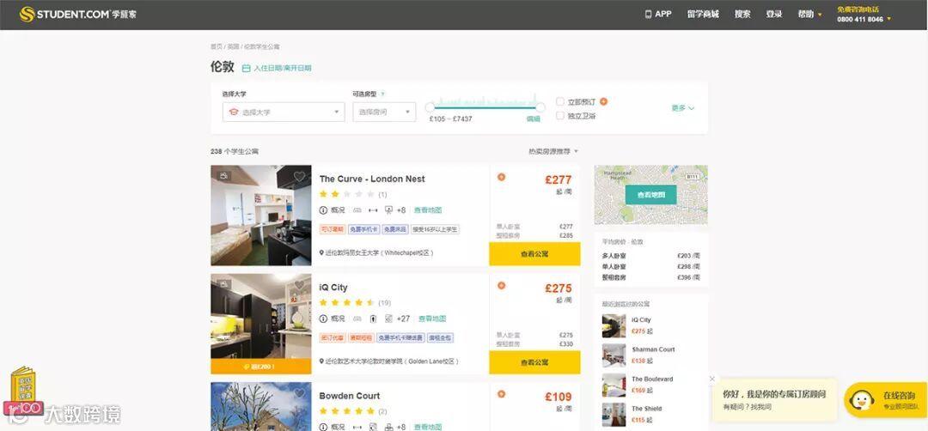Click the question mark beside 可选房型

point(382,94)
